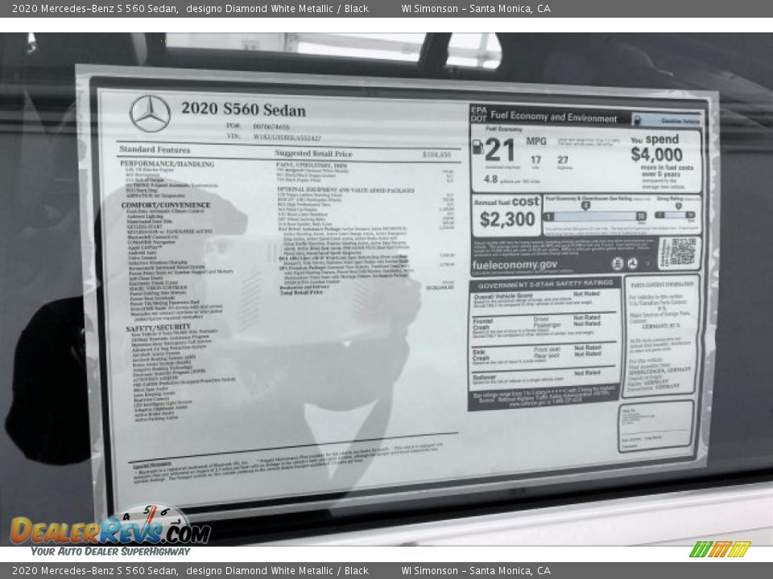Viewport: 773px width, 579px height.
Task: Click 'WI Simonson - Santa Monica, CA' in the header
Action: [476, 8]
